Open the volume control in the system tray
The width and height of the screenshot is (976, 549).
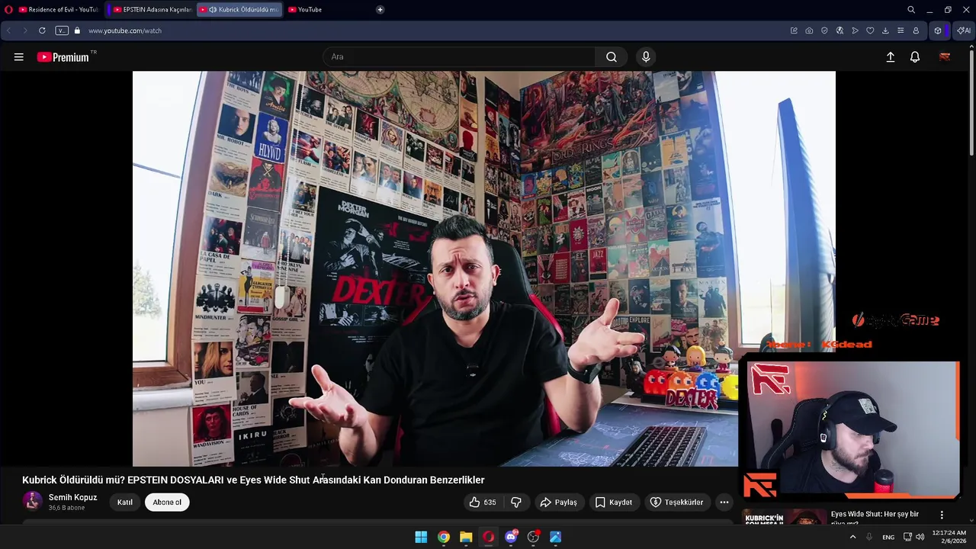tap(920, 537)
